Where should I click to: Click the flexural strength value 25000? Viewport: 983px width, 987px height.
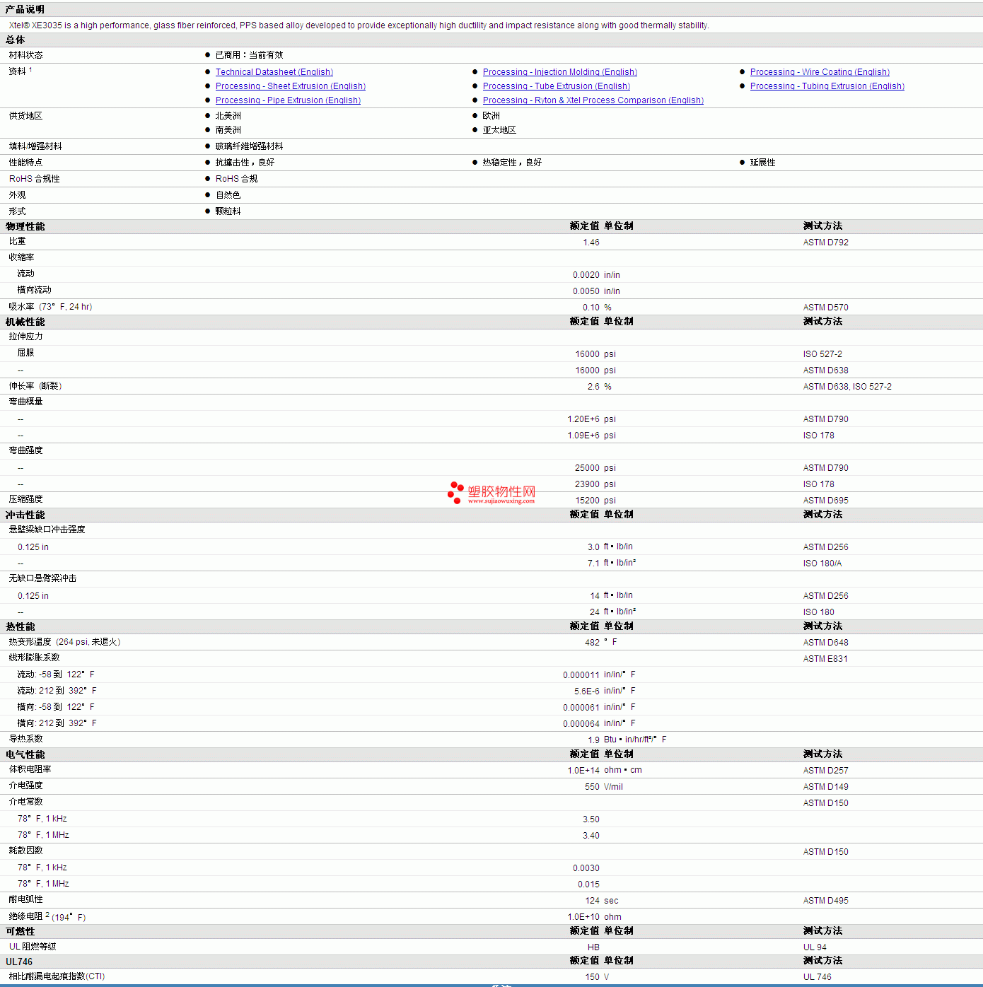click(588, 468)
